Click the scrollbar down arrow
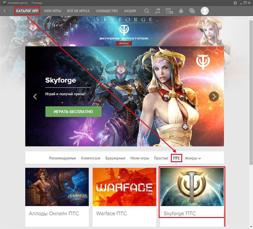This screenshot has width=253, height=229. tap(251, 227)
